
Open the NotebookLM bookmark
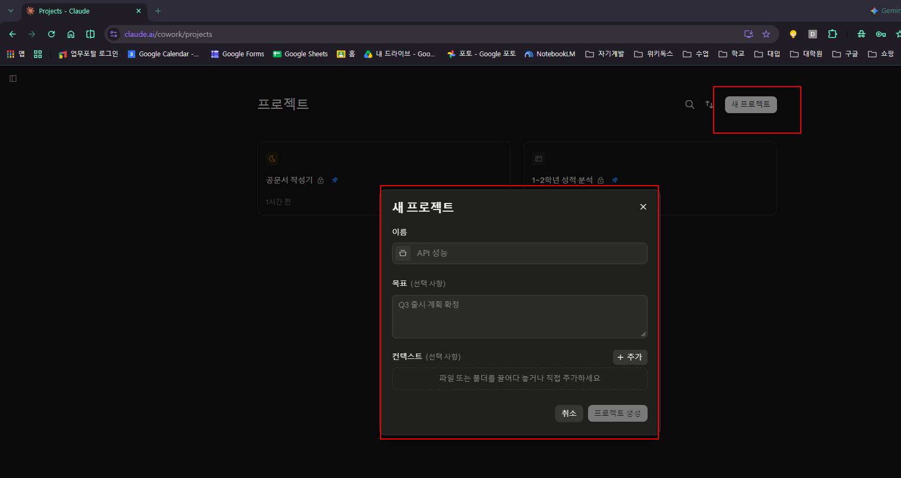[550, 54]
